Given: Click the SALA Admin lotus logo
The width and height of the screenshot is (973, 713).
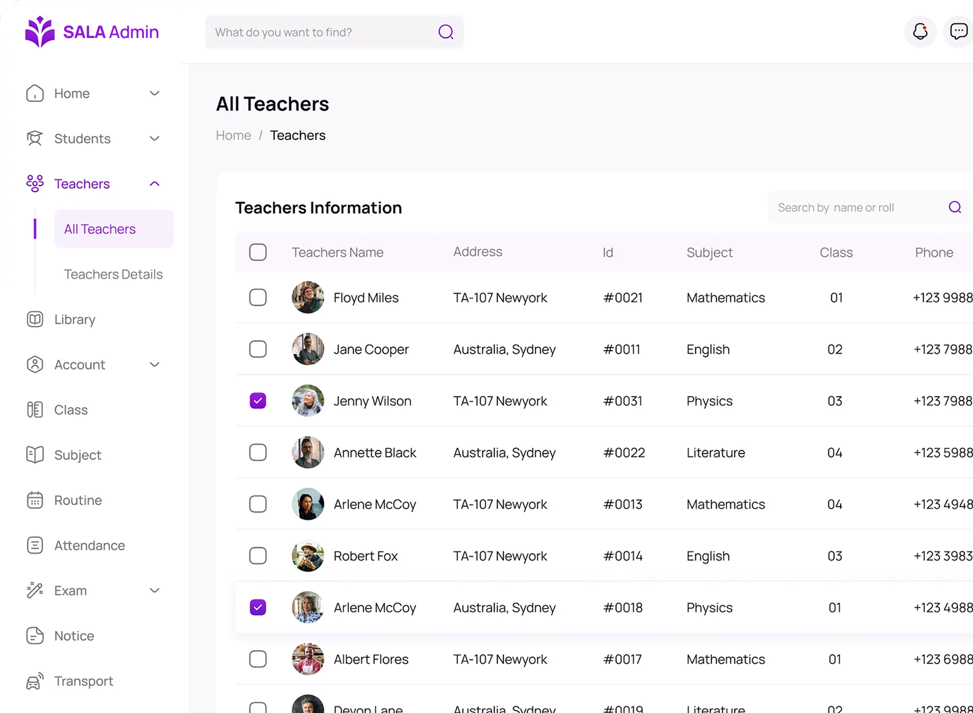Looking at the screenshot, I should pyautogui.click(x=40, y=31).
